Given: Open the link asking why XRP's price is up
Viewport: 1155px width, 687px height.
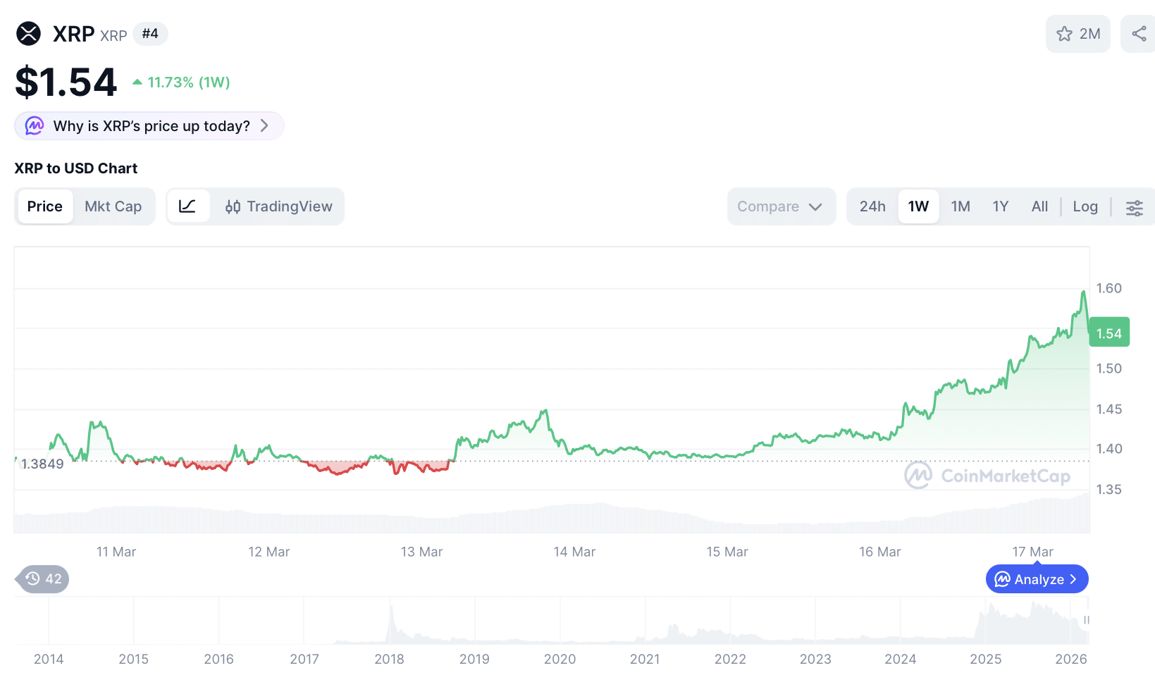Looking at the screenshot, I should coord(152,125).
